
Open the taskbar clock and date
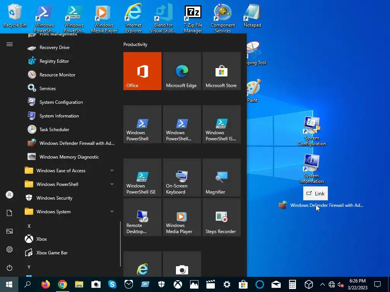pyautogui.click(x=357, y=284)
